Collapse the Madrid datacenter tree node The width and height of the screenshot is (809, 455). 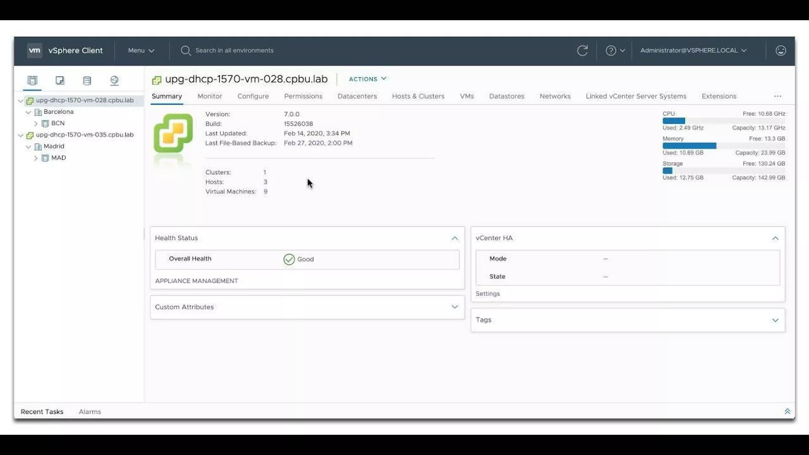pos(28,147)
